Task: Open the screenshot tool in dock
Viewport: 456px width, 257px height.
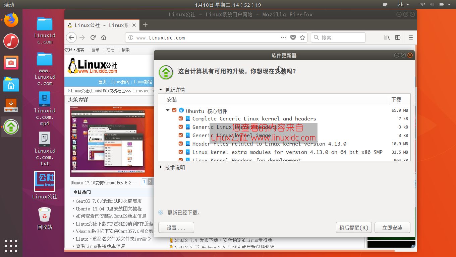Action: [x=11, y=63]
